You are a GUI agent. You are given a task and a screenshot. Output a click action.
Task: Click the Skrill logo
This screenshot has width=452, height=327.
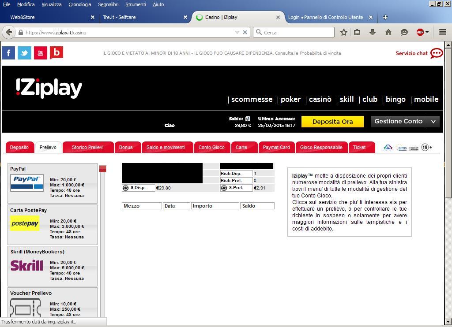(x=27, y=265)
